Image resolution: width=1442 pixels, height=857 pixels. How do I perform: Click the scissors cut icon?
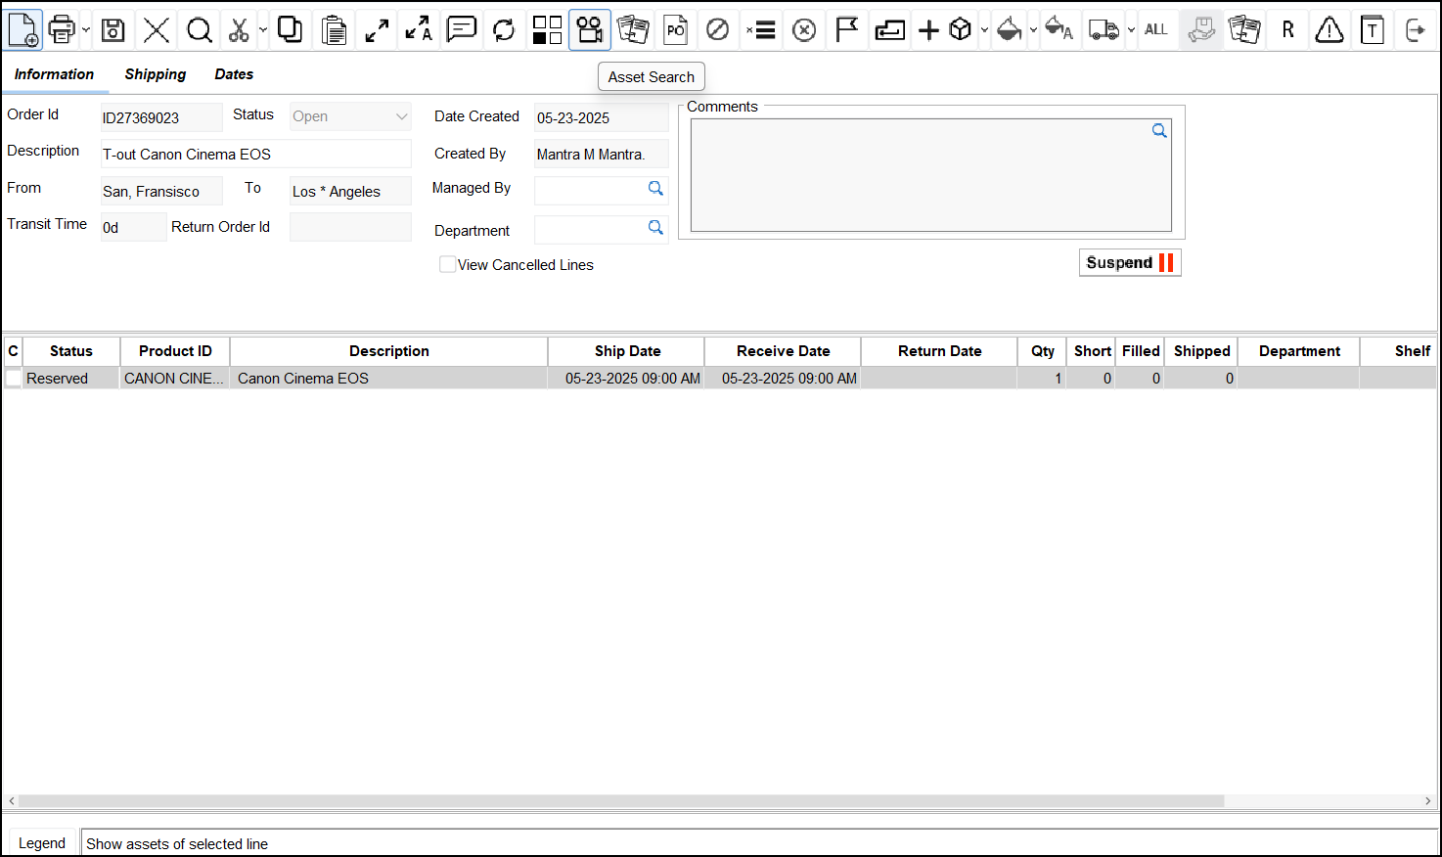[x=239, y=30]
